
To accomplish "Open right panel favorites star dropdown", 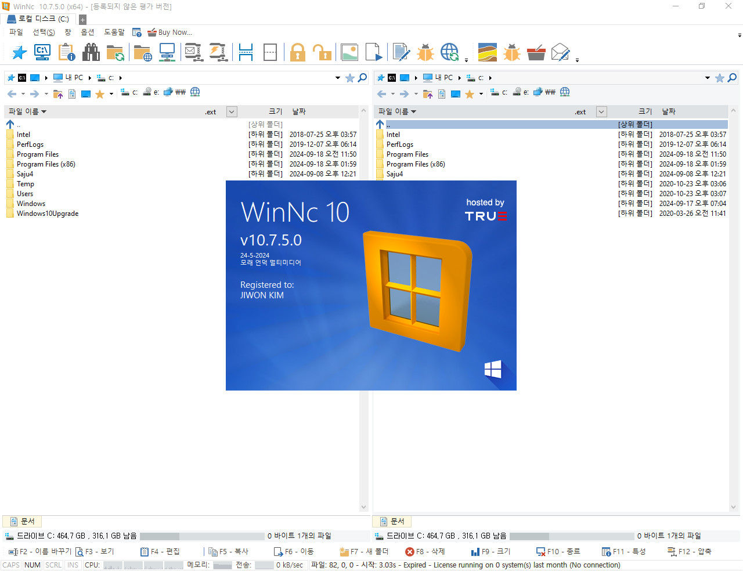I will [x=481, y=94].
